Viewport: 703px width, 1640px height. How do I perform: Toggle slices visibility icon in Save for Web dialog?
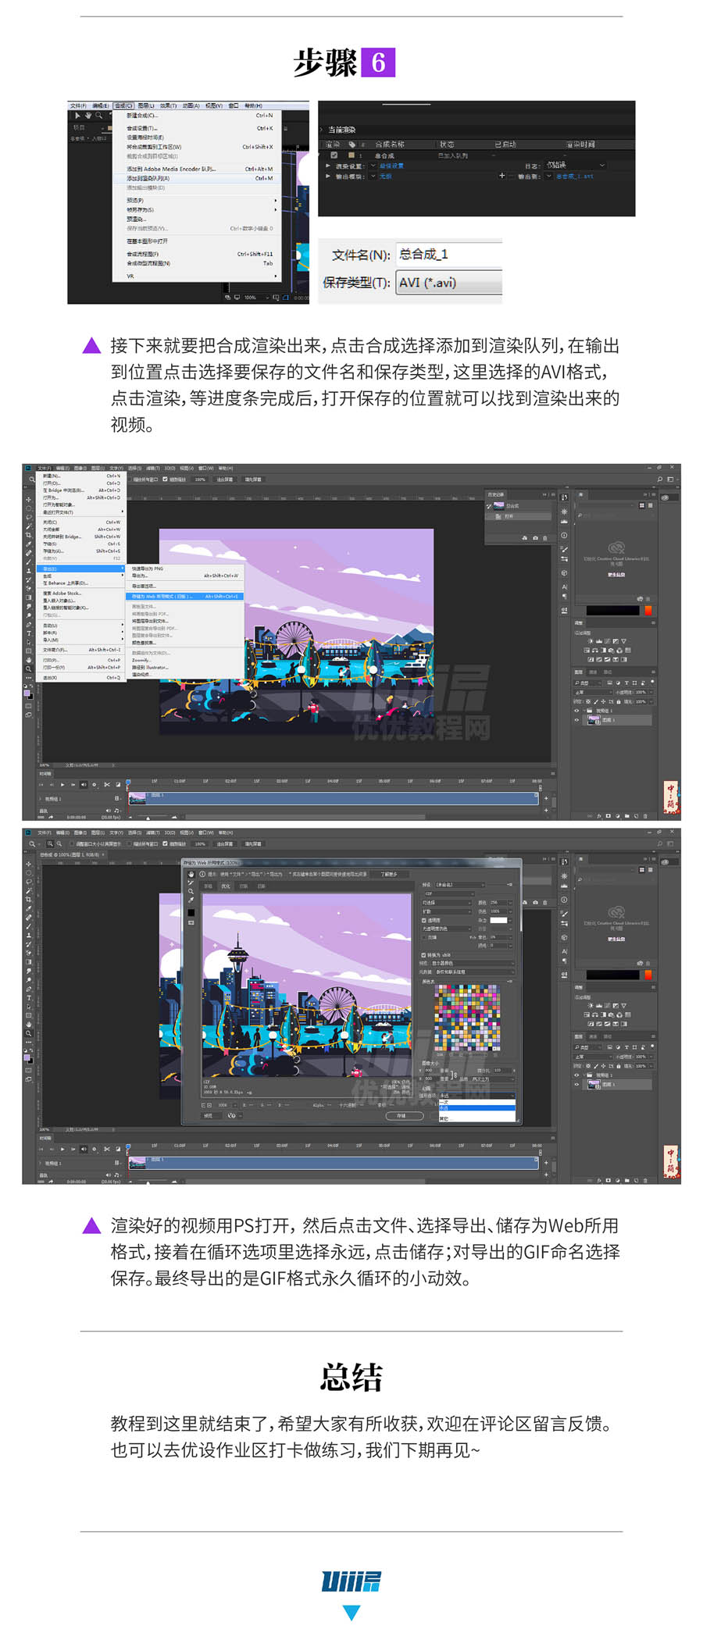pos(191,923)
